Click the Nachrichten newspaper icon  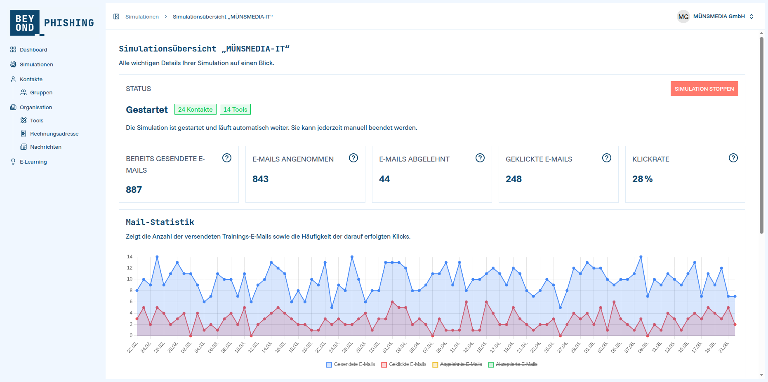[x=24, y=147]
